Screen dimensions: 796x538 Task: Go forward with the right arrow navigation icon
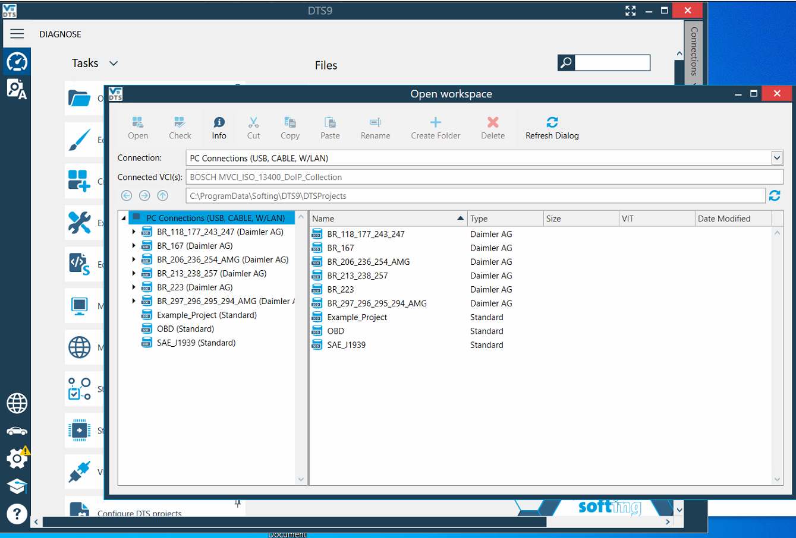tap(144, 195)
